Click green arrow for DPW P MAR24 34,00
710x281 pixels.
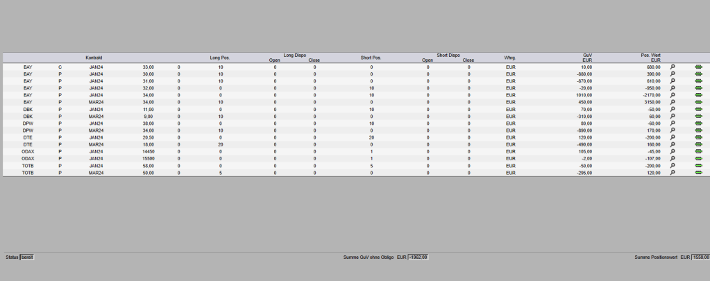(698, 130)
